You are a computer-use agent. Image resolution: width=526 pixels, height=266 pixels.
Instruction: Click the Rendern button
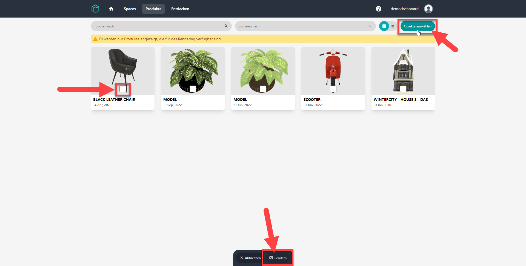pyautogui.click(x=278, y=258)
